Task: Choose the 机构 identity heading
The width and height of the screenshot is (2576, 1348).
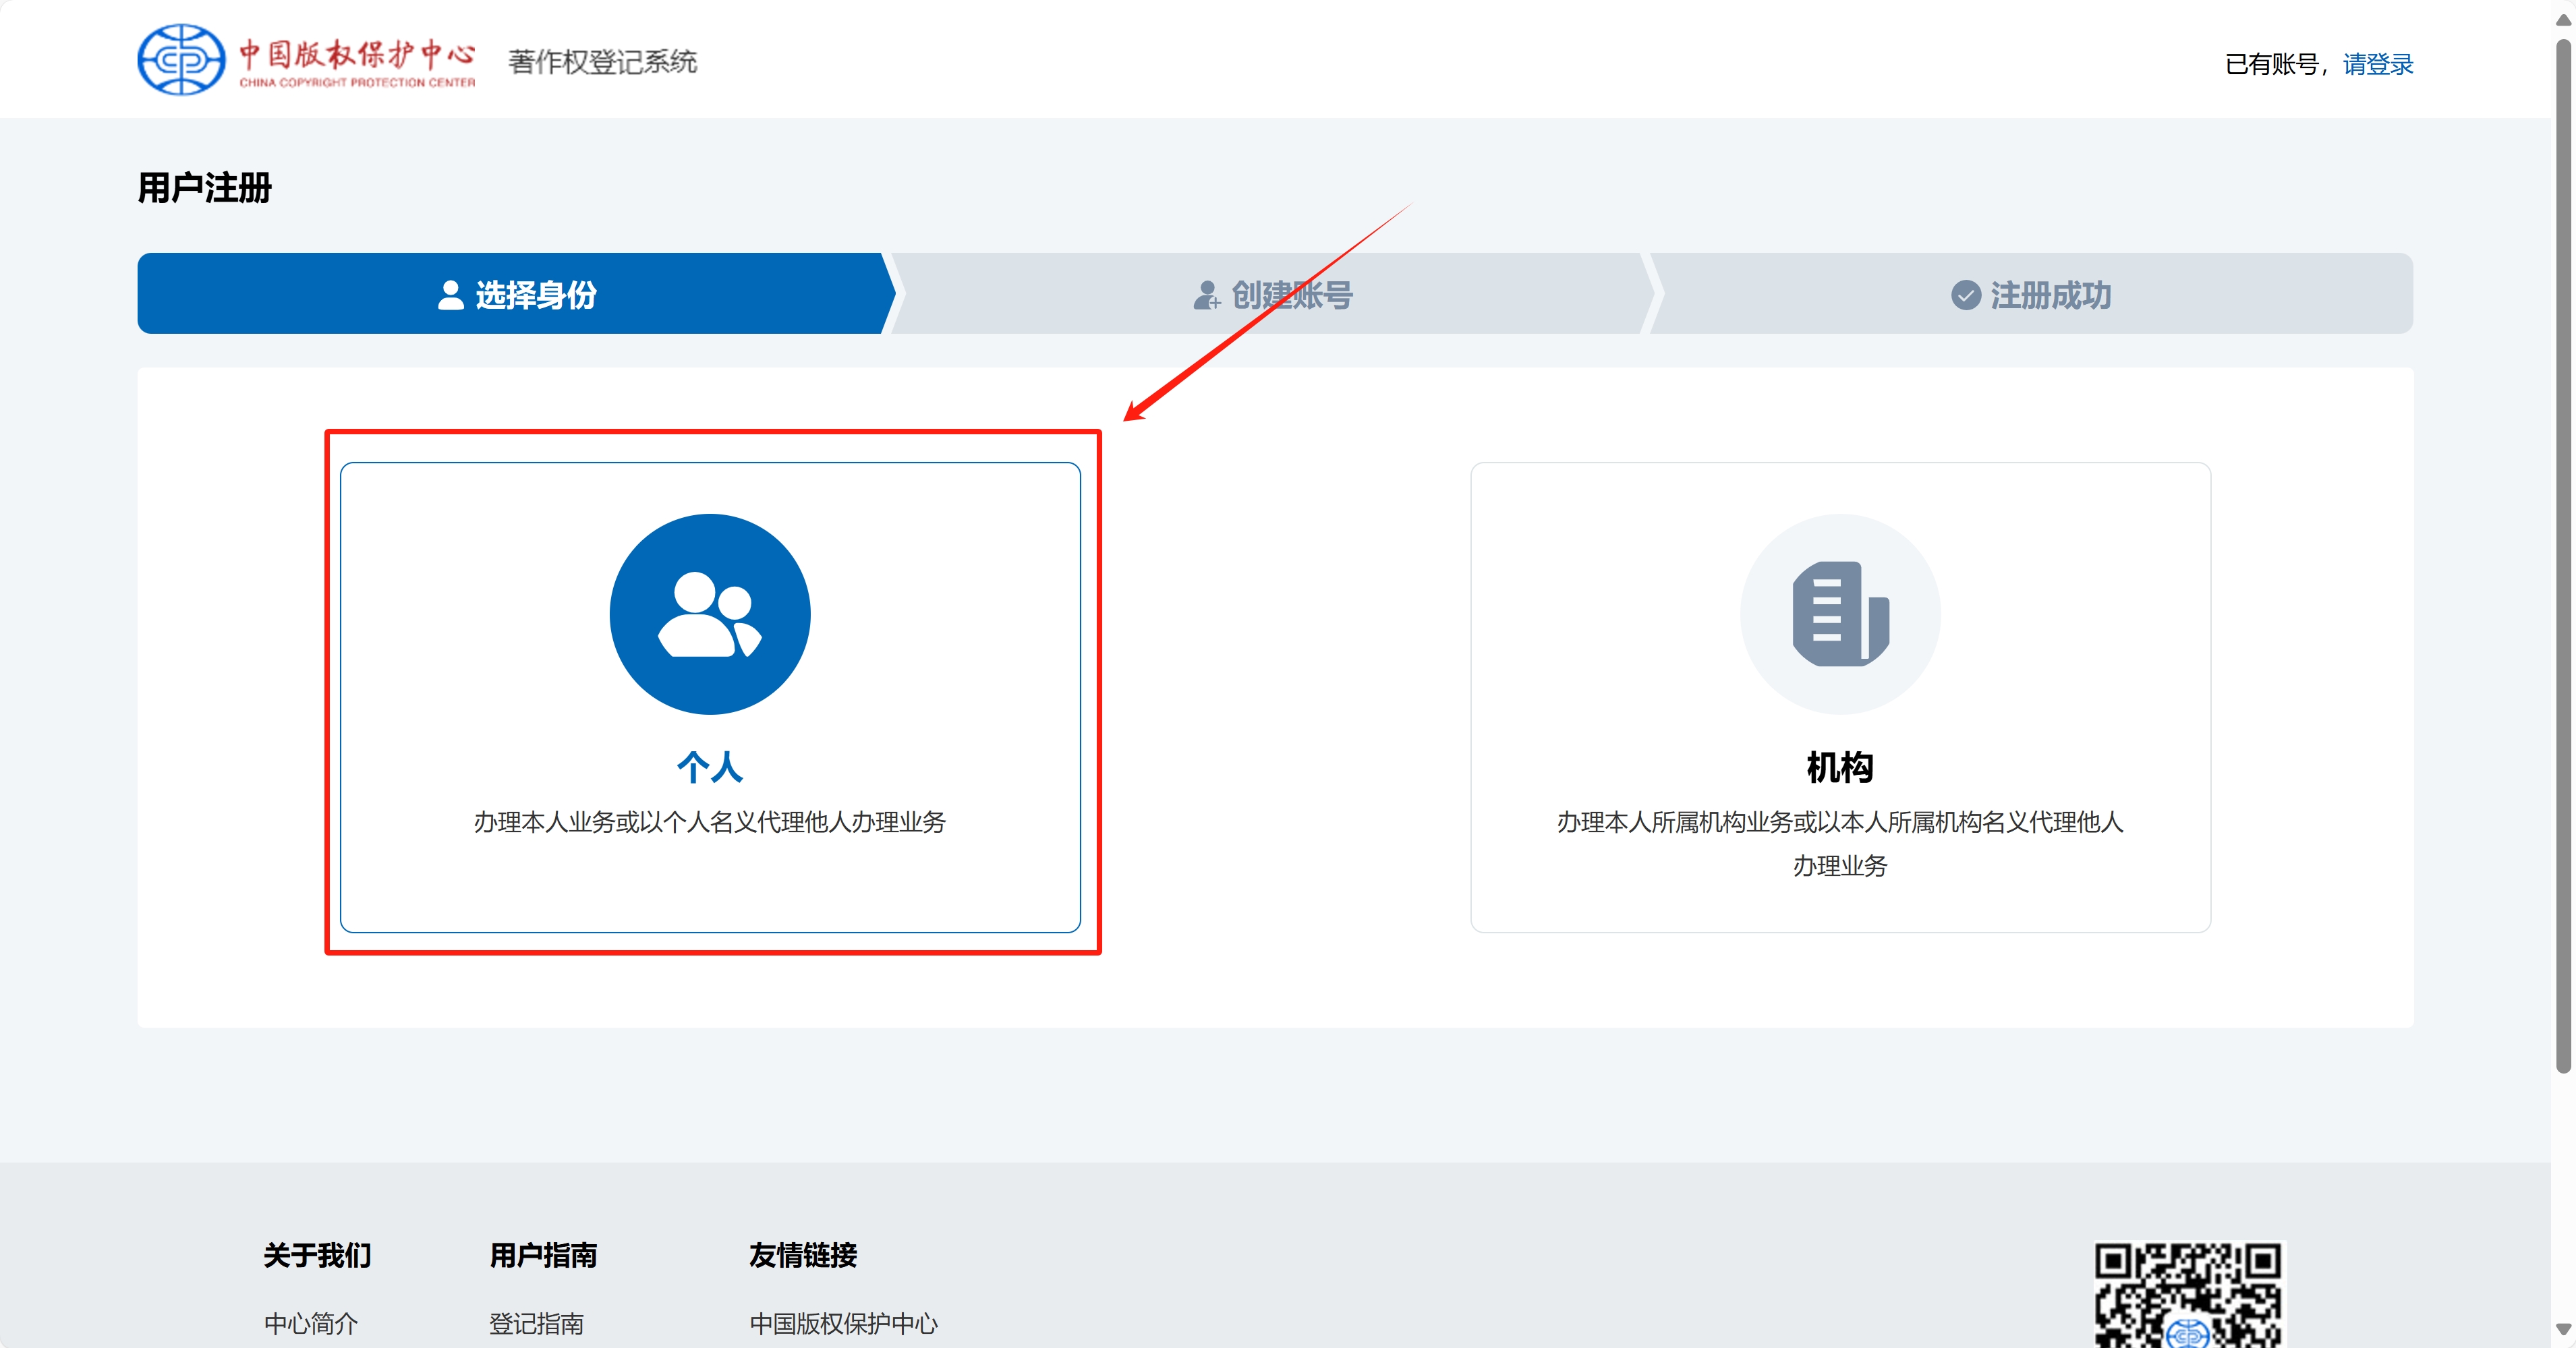Action: tap(1840, 767)
